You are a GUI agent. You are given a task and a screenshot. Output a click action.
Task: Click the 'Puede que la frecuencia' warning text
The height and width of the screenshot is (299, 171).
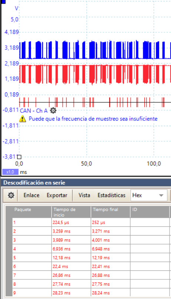pyautogui.click(x=93, y=119)
